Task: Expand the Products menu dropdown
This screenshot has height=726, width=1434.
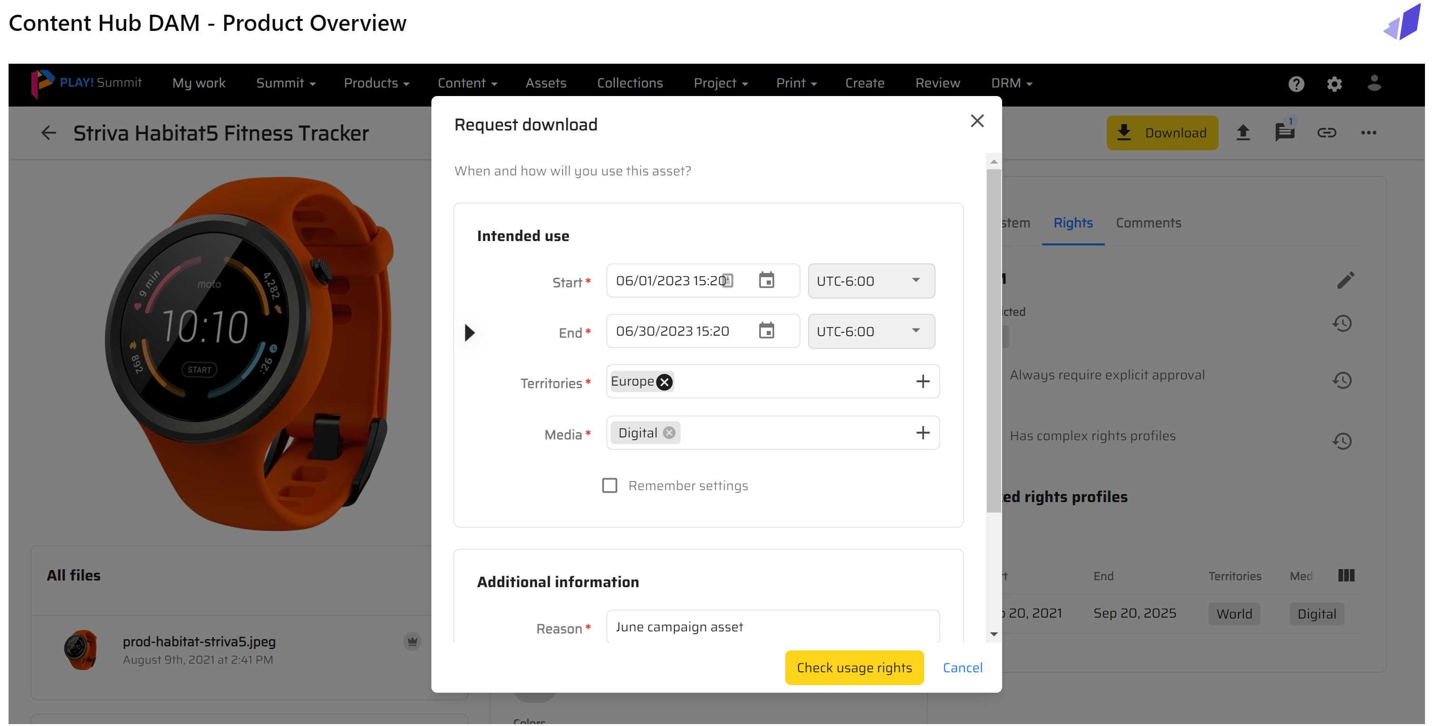Action: click(x=376, y=84)
